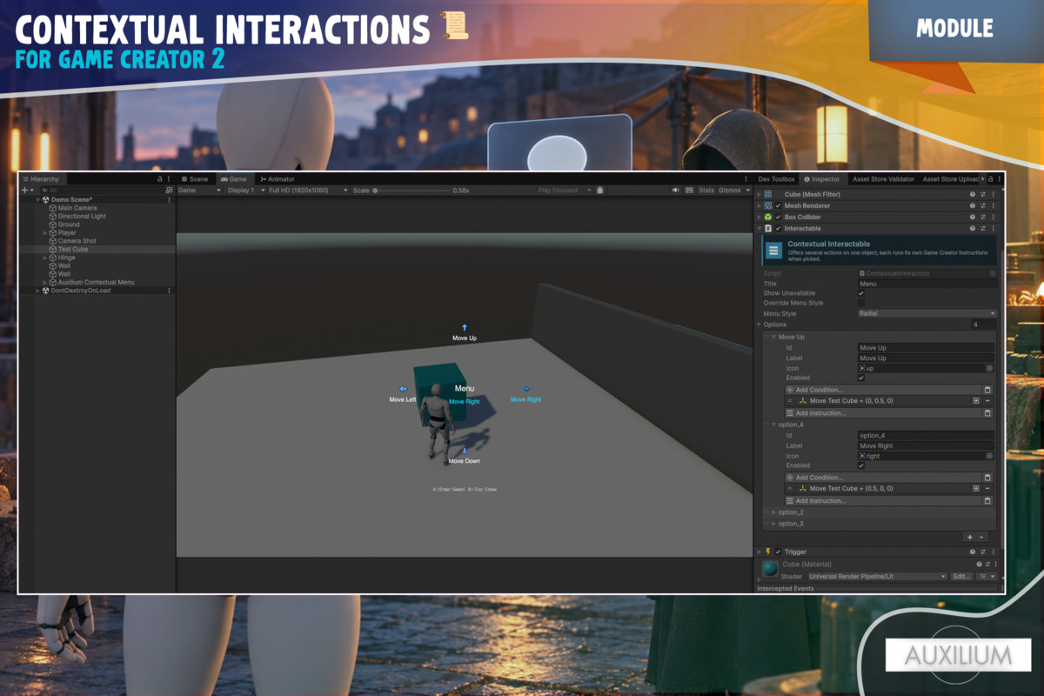Viewport: 1044px width, 696px height.
Task: Click the Title field containing Menu
Action: coord(927,284)
